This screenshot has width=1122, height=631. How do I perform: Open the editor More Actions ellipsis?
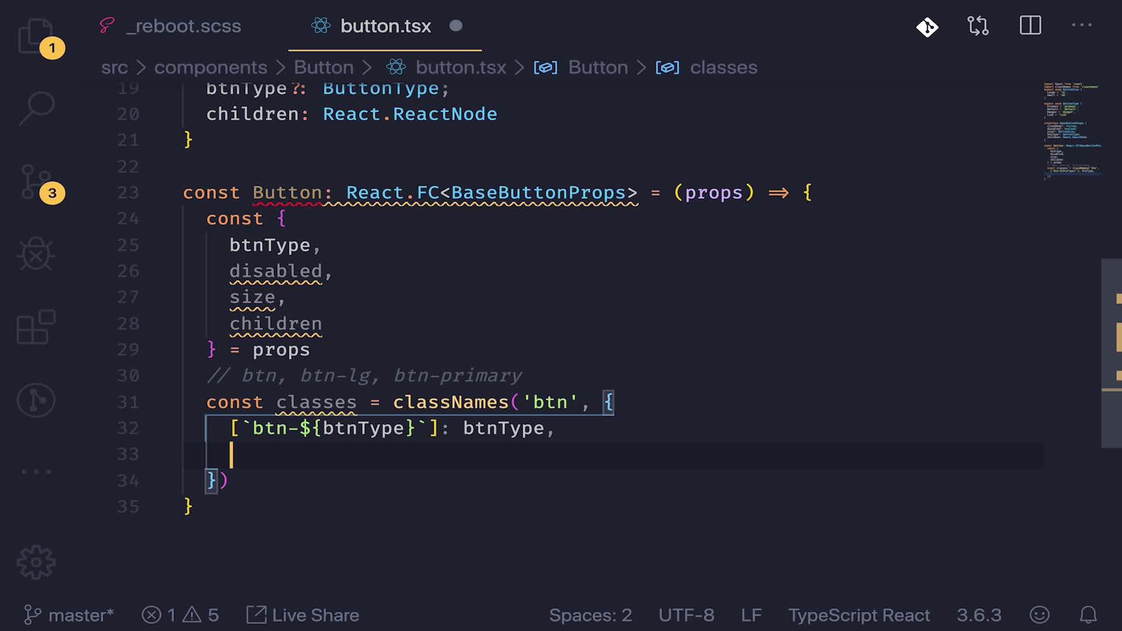[x=1081, y=25]
